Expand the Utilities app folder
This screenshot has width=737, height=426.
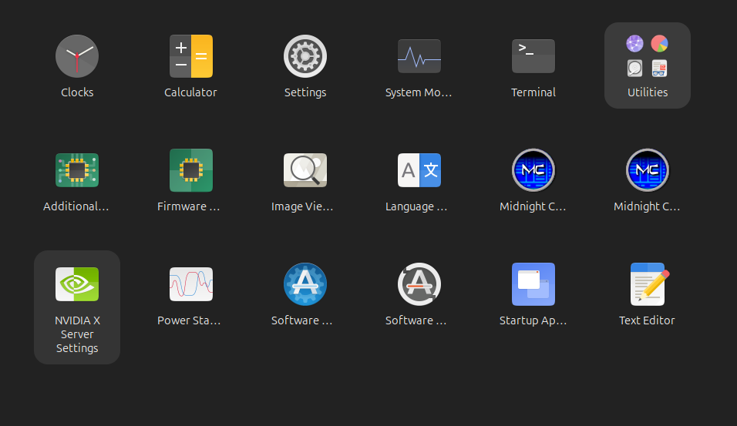(648, 92)
